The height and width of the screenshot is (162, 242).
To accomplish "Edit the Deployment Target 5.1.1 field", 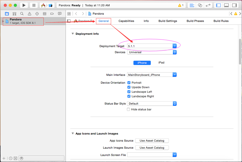I will pos(150,46).
